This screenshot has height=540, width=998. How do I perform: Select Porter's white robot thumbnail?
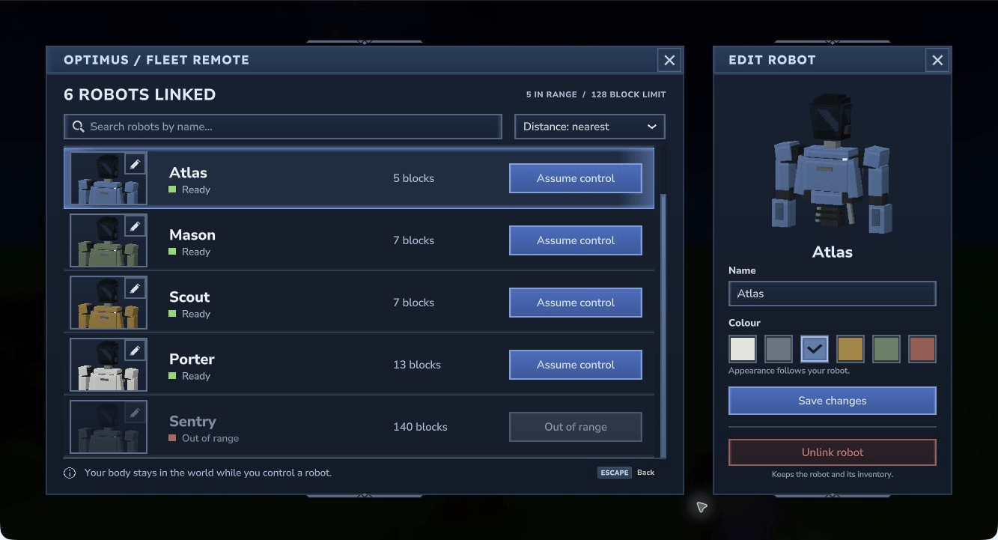109,365
